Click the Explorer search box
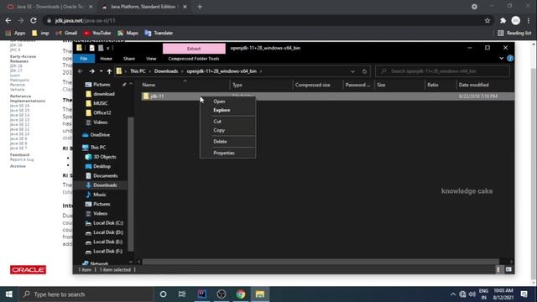Image resolution: width=537 pixels, height=302 pixels. click(442, 71)
